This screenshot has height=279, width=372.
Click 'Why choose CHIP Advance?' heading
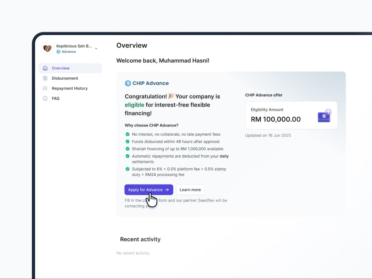152,125
